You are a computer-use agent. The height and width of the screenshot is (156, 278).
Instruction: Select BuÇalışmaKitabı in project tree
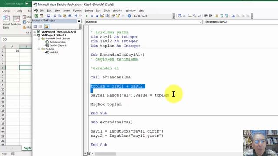pos(57,42)
